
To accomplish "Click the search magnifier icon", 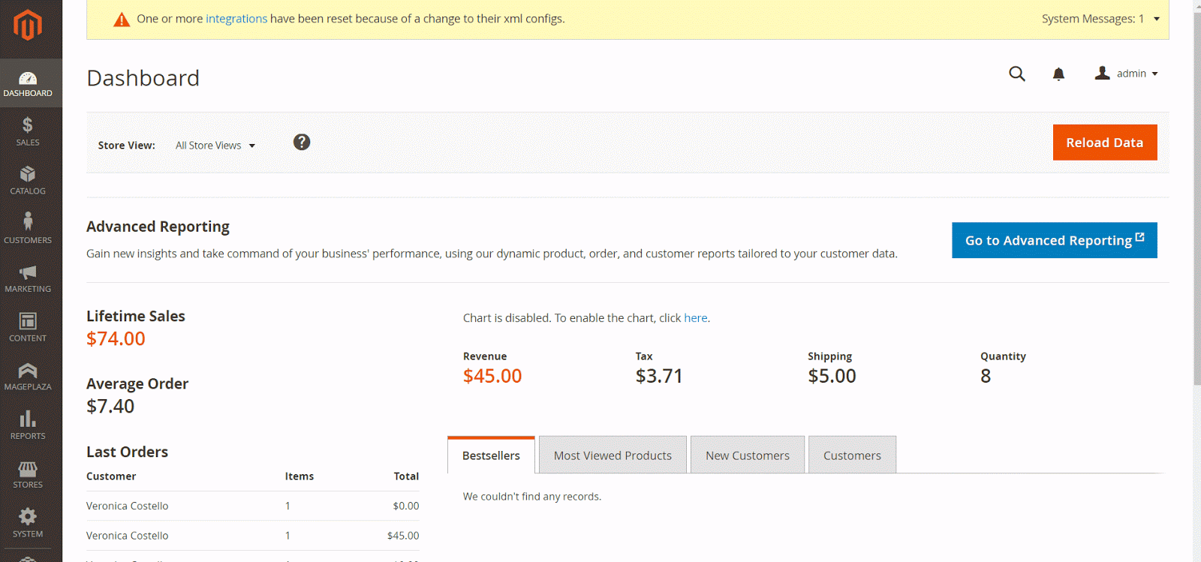I will point(1017,74).
